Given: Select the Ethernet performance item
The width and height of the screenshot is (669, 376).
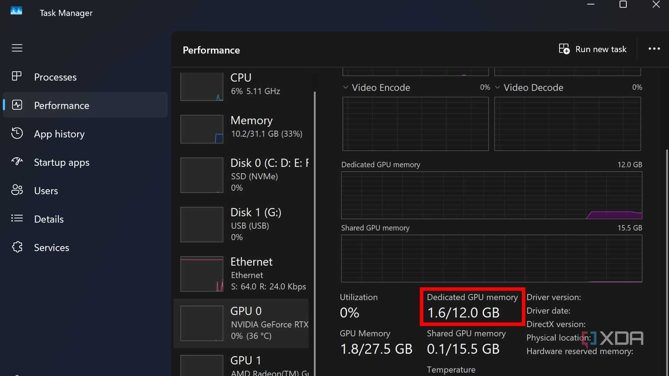Looking at the screenshot, I should click(x=242, y=274).
